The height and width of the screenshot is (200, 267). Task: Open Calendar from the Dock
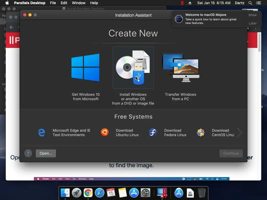pos(111,193)
